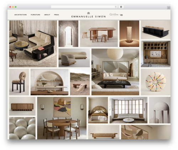
Task: Open the Press page link
Action: [x=56, y=15]
